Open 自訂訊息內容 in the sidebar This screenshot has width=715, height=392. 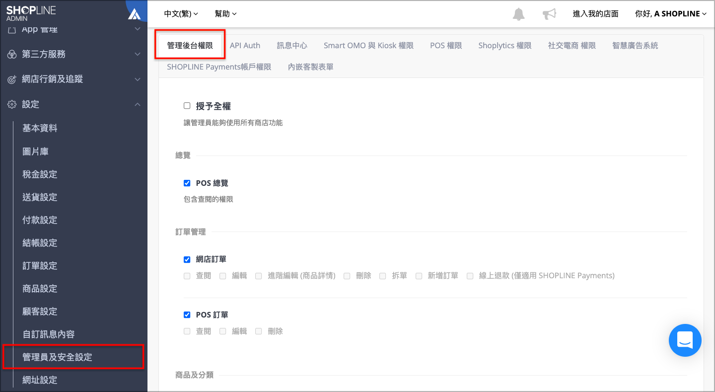point(49,334)
